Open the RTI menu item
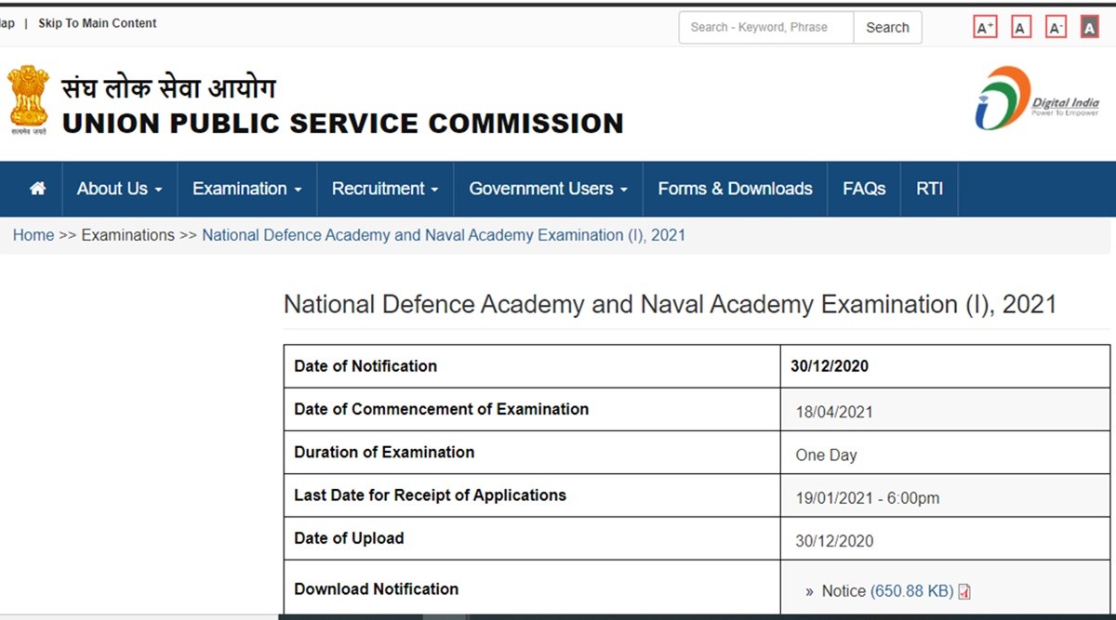This screenshot has width=1116, height=620. click(x=929, y=189)
